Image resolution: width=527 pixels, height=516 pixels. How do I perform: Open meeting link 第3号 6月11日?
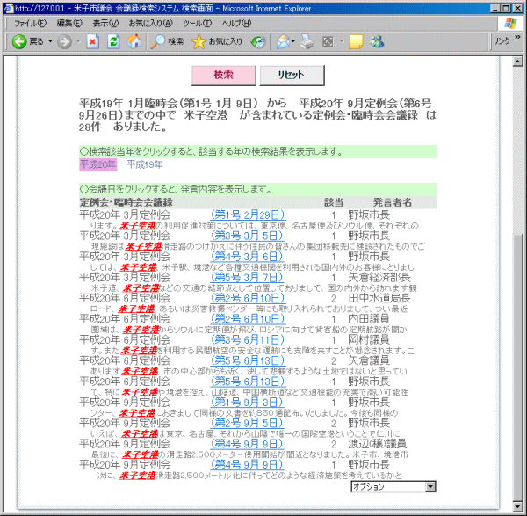coord(248,339)
